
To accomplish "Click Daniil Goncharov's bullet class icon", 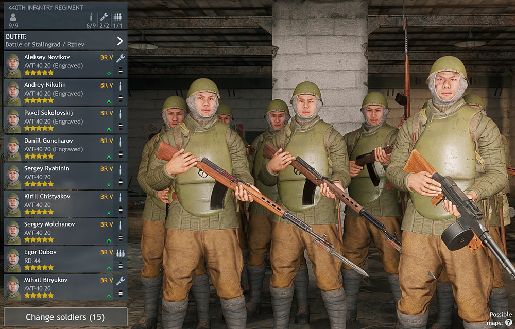I will click(x=120, y=142).
